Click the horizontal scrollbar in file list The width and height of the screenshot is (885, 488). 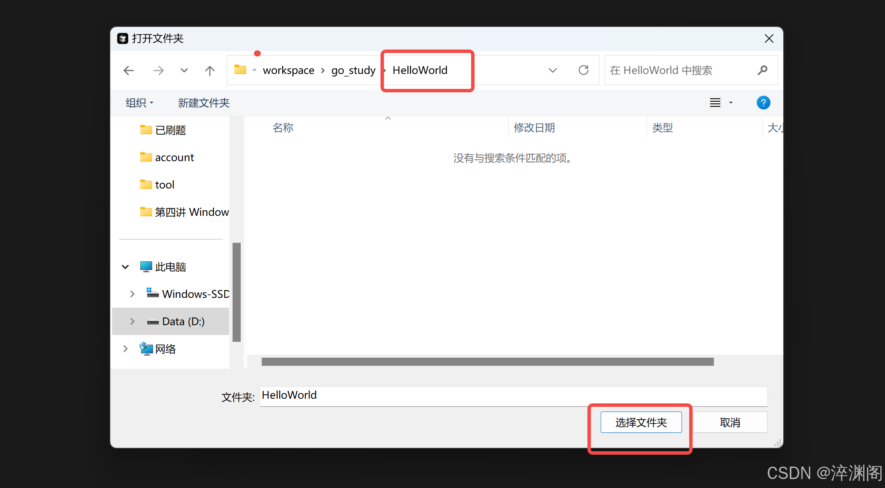click(487, 362)
